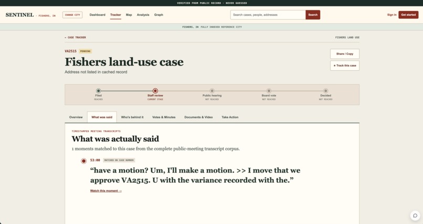Viewport: 423px width, 224px height.
Task: Click the Watch this moment link
Action: 106,191
